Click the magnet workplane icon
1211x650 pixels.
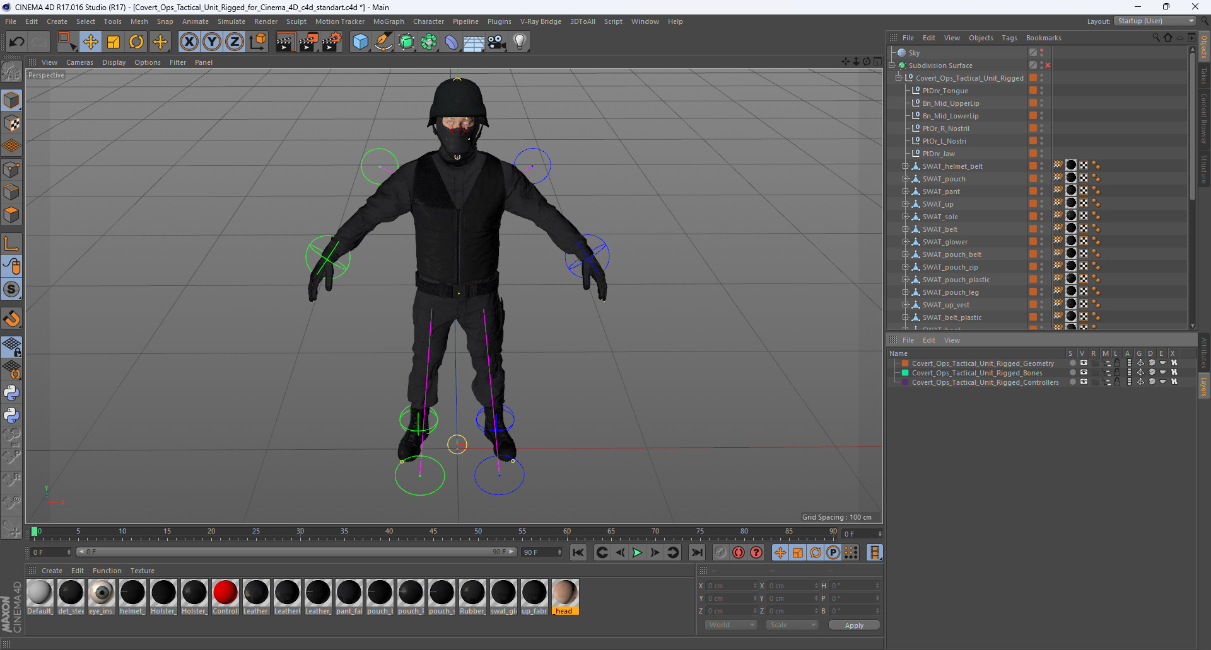point(11,319)
